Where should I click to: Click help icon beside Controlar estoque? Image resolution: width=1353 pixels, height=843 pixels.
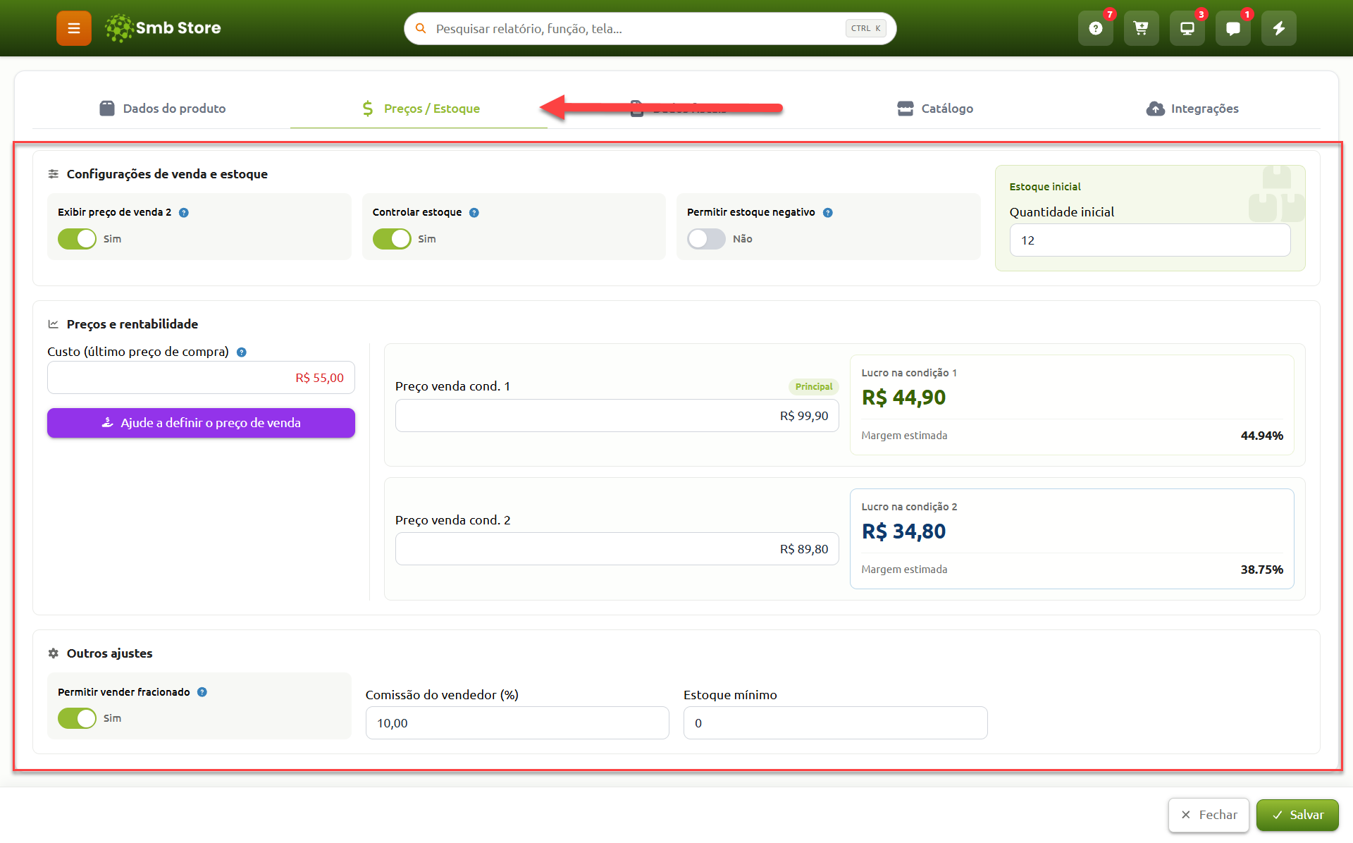point(474,212)
